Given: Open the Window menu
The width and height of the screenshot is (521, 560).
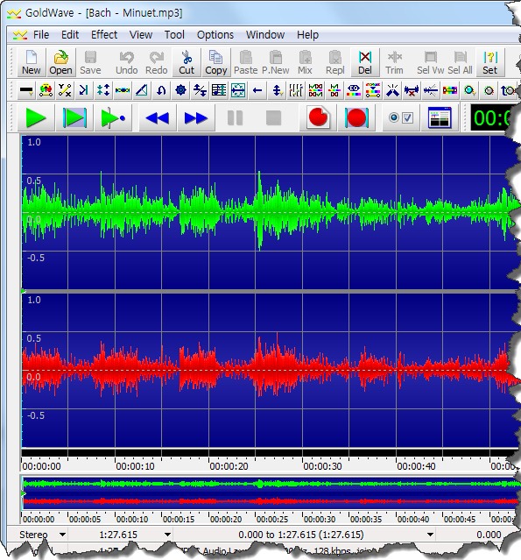Looking at the screenshot, I should pyautogui.click(x=265, y=35).
